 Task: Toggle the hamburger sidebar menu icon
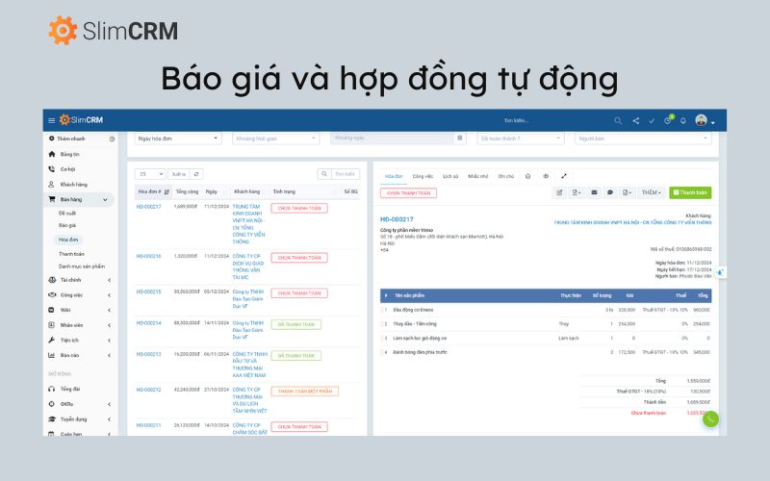tap(52, 120)
